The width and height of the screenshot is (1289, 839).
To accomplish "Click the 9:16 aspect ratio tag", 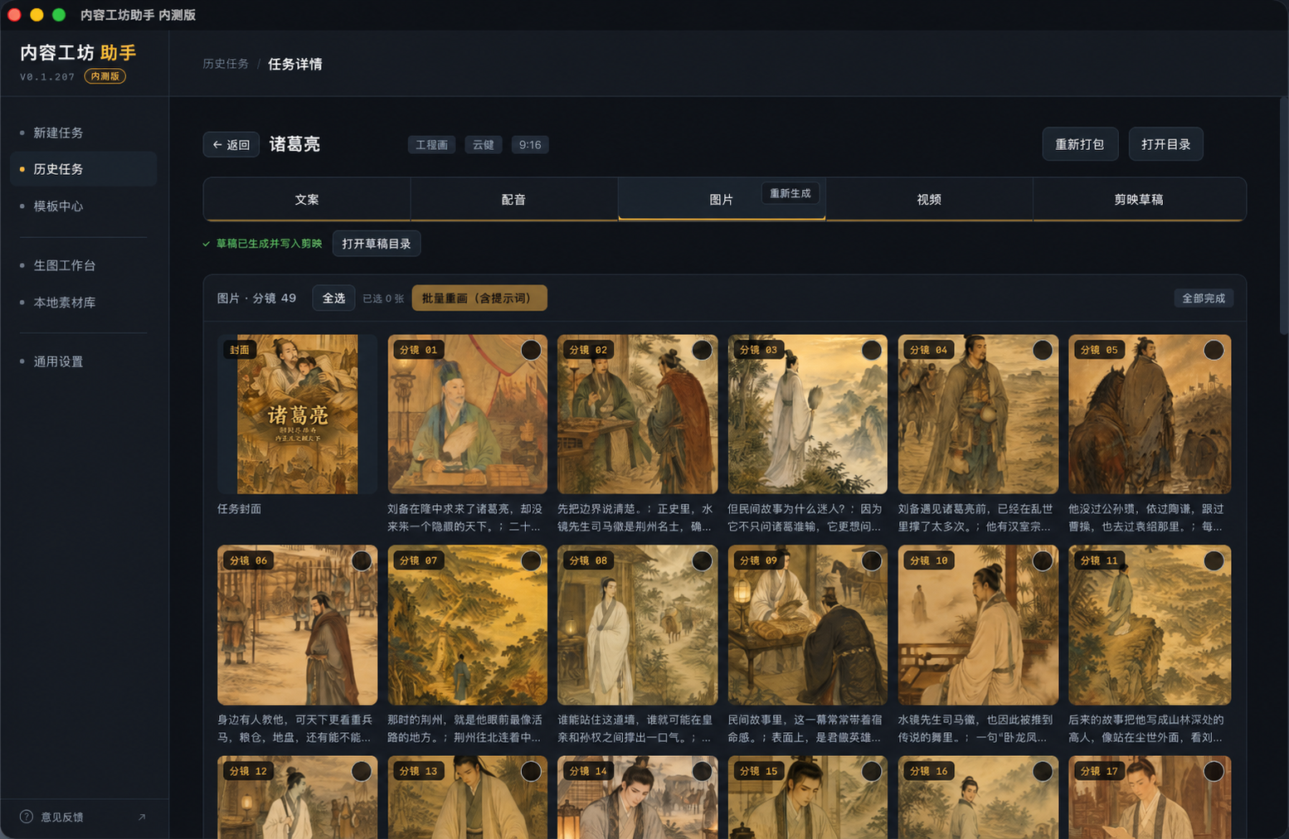I will [x=530, y=145].
